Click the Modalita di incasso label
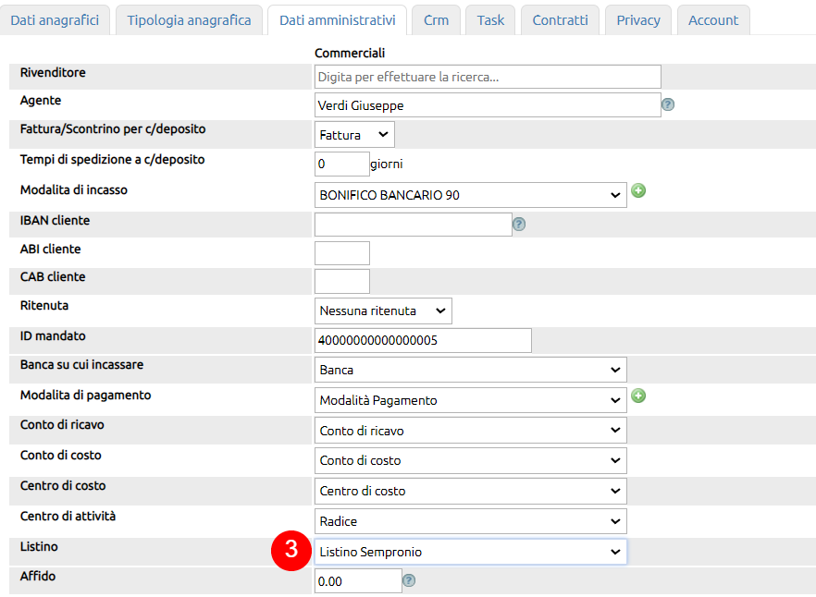The height and width of the screenshot is (597, 816). pyautogui.click(x=74, y=189)
